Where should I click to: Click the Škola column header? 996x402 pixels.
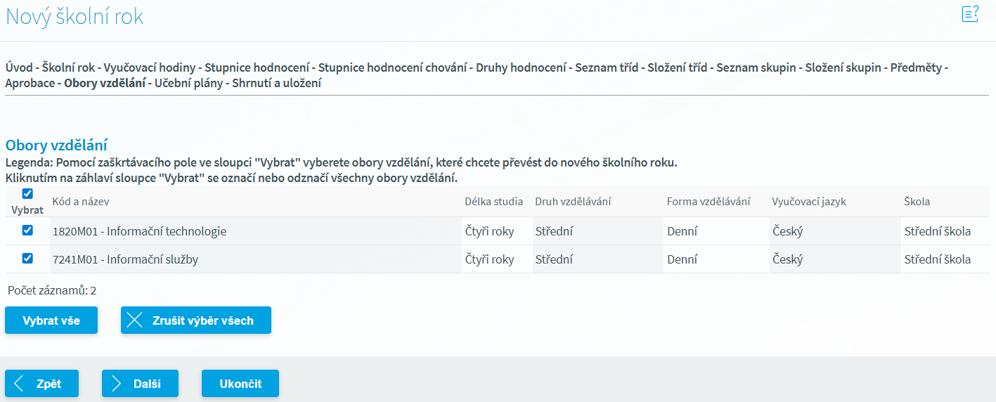(917, 202)
